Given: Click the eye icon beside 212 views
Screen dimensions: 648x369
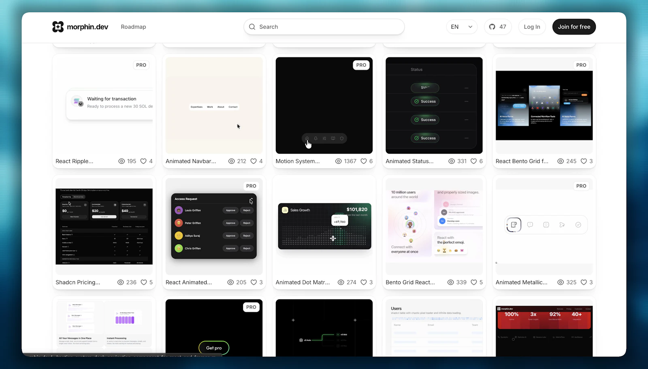Looking at the screenshot, I should (x=232, y=161).
